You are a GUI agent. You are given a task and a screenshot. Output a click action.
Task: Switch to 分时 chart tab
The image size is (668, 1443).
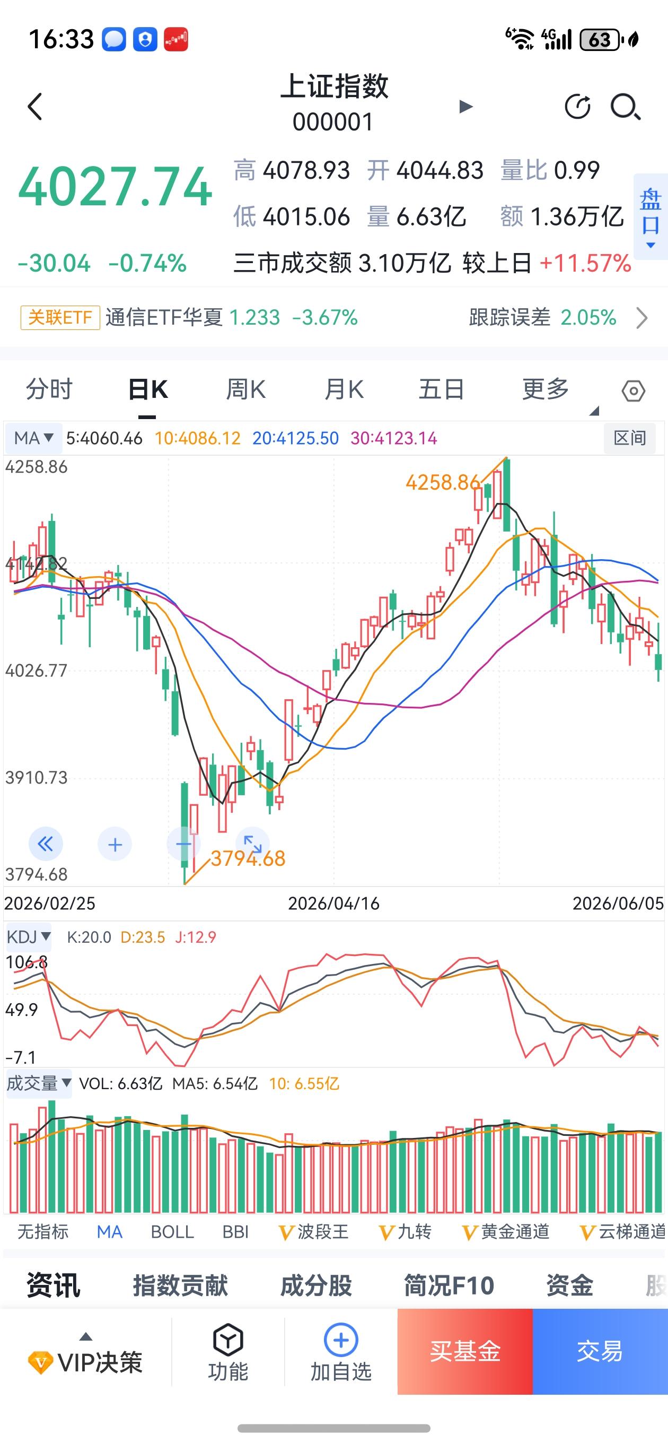pos(49,389)
